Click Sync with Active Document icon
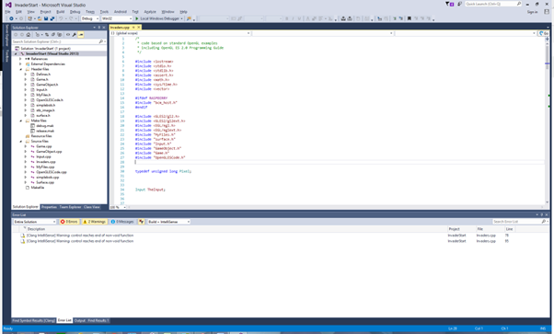The image size is (554, 334). tap(47, 35)
